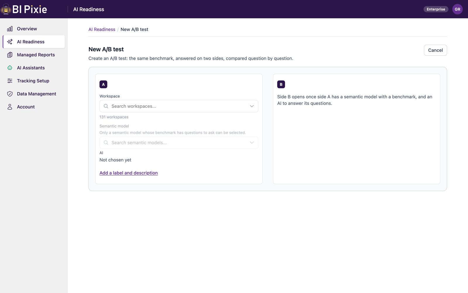The width and height of the screenshot is (468, 293).
Task: Open the AI Assistants section
Action: 34,68
